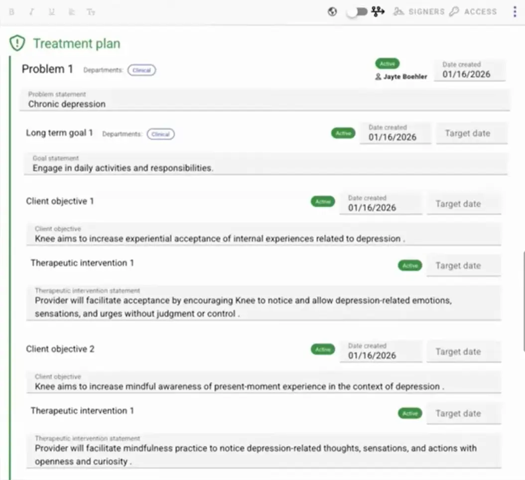Image resolution: width=525 pixels, height=480 pixels.
Task: Flip the toggle switch in the top toolbar
Action: [357, 11]
